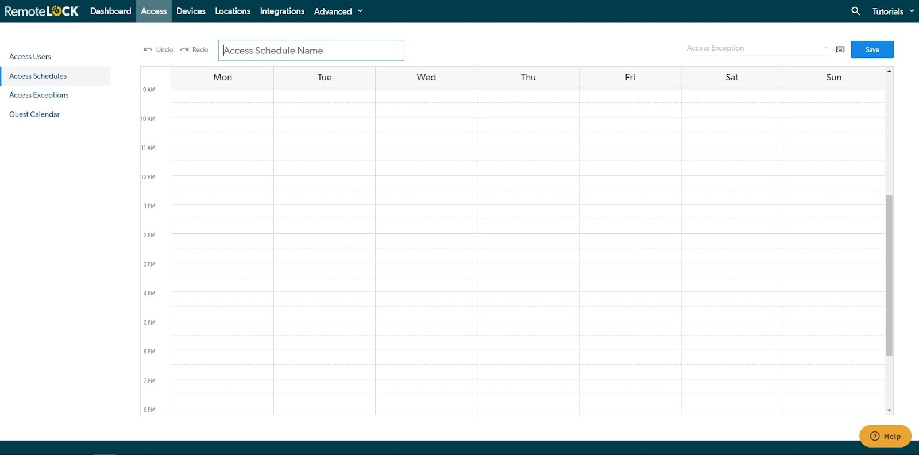Click the keyboard icon beside Save
Image resolution: width=919 pixels, height=455 pixels.
[840, 49]
